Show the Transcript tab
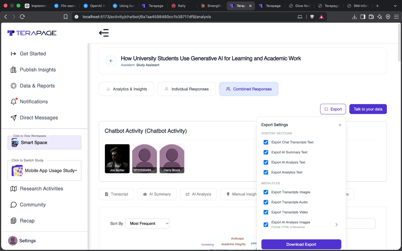This screenshot has height=251, width=402. click(x=116, y=194)
